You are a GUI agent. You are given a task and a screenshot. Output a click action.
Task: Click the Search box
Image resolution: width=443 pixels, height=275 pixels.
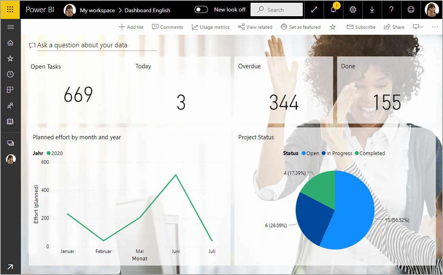tap(277, 9)
